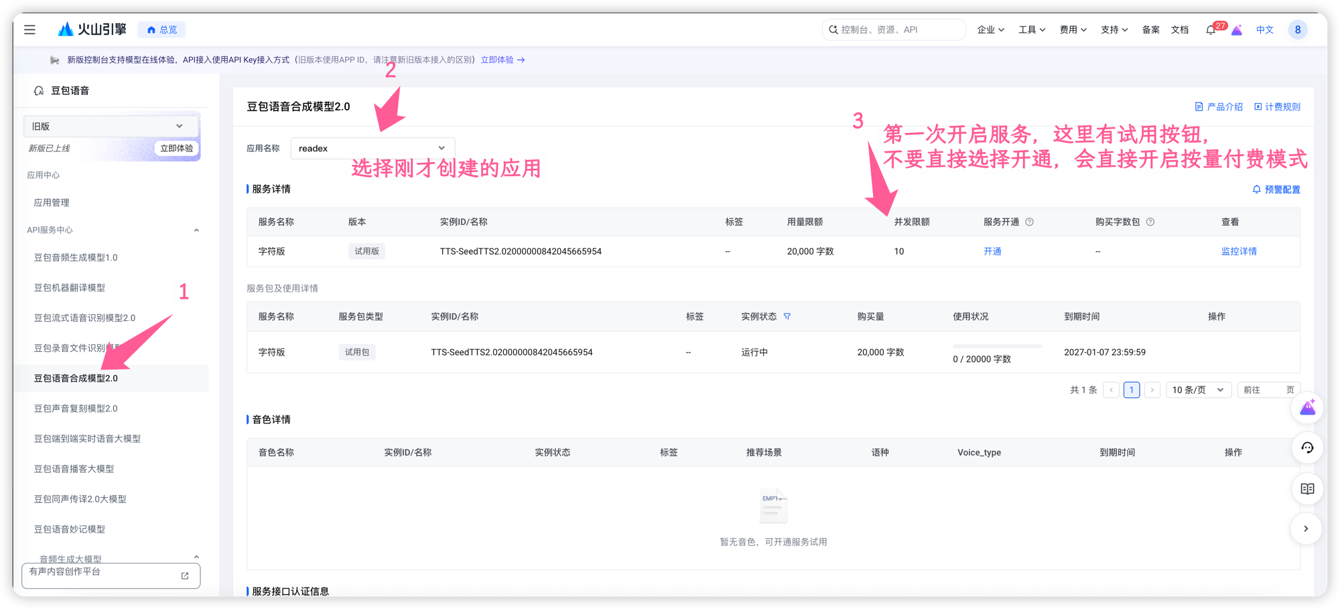Open floating AI assistant button
The width and height of the screenshot is (1340, 609).
coord(1307,407)
